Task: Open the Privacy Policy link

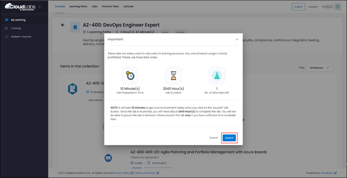Action: (122, 173)
